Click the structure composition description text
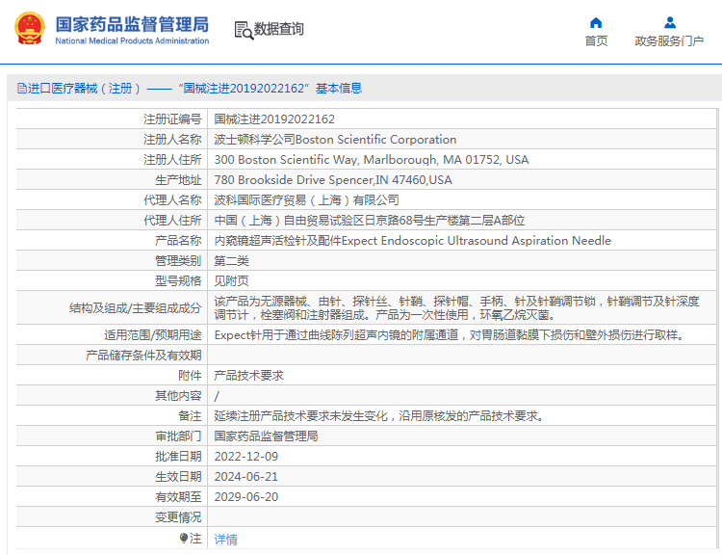This screenshot has height=555, width=722. point(456,308)
